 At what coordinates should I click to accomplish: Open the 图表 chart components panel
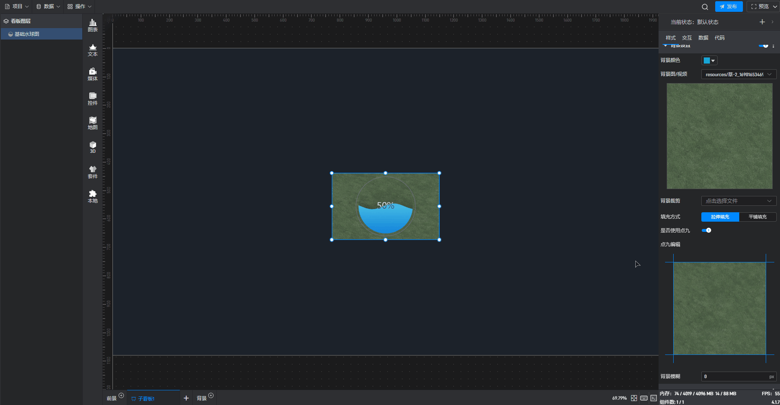(x=93, y=25)
